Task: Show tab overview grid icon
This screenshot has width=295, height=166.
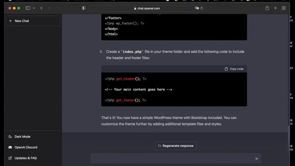Action: [283, 8]
